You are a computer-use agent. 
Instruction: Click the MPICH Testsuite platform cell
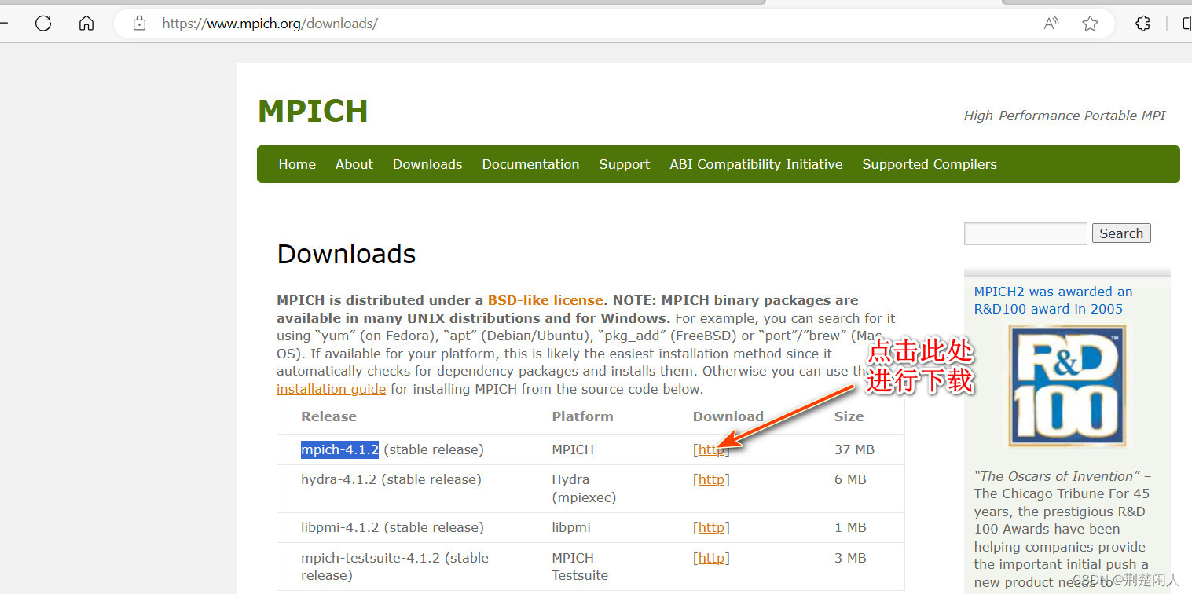coord(580,566)
